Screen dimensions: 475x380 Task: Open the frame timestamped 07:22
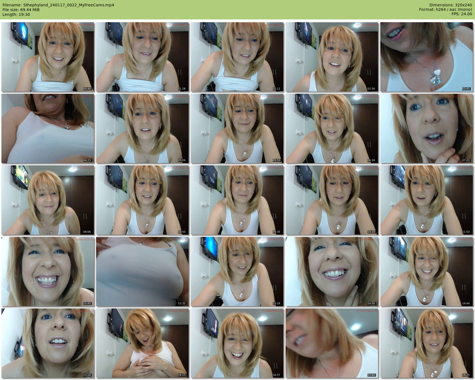click(x=426, y=128)
